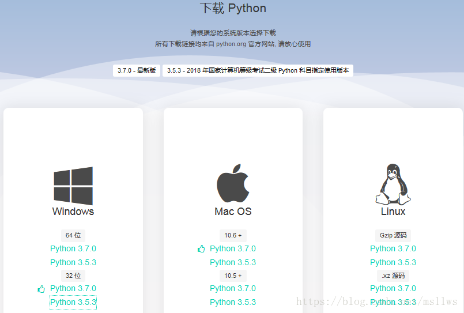Click the .xz 源码 label under Linux
Screen dimensions: 464x313
(393, 276)
